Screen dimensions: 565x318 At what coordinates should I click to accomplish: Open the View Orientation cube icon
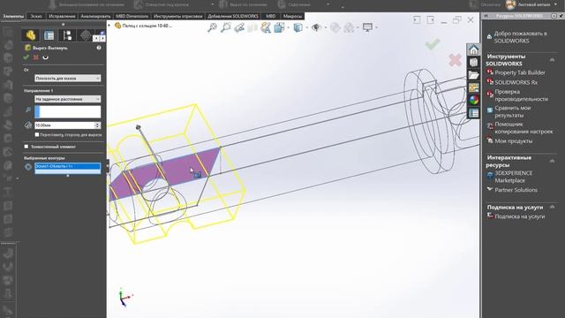click(279, 27)
